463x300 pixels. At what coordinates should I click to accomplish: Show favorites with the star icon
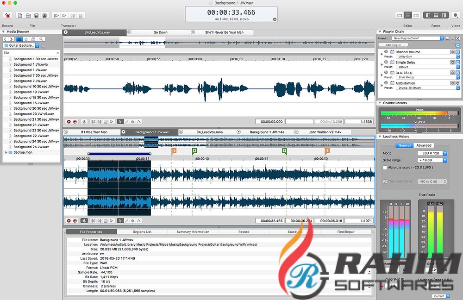[26, 39]
